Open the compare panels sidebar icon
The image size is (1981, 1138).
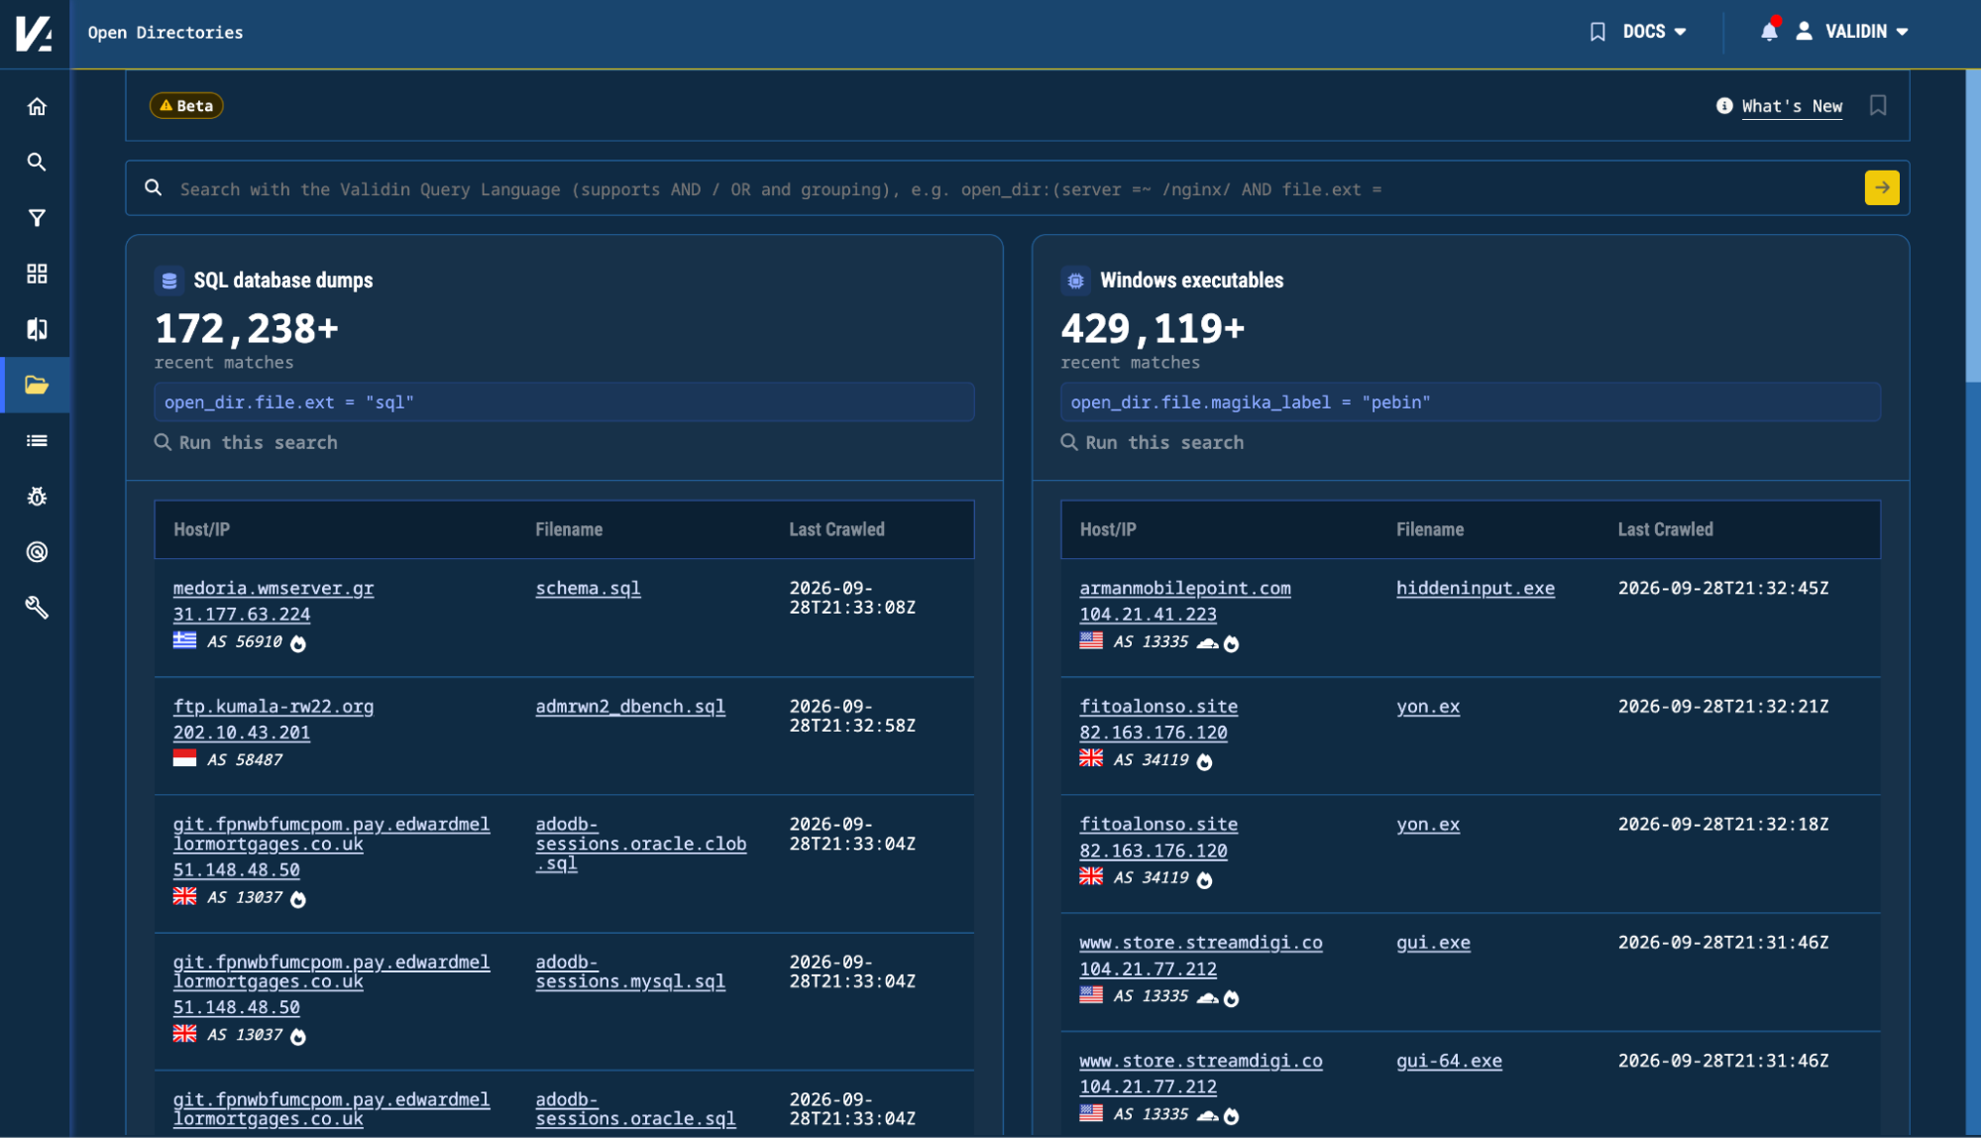37,329
